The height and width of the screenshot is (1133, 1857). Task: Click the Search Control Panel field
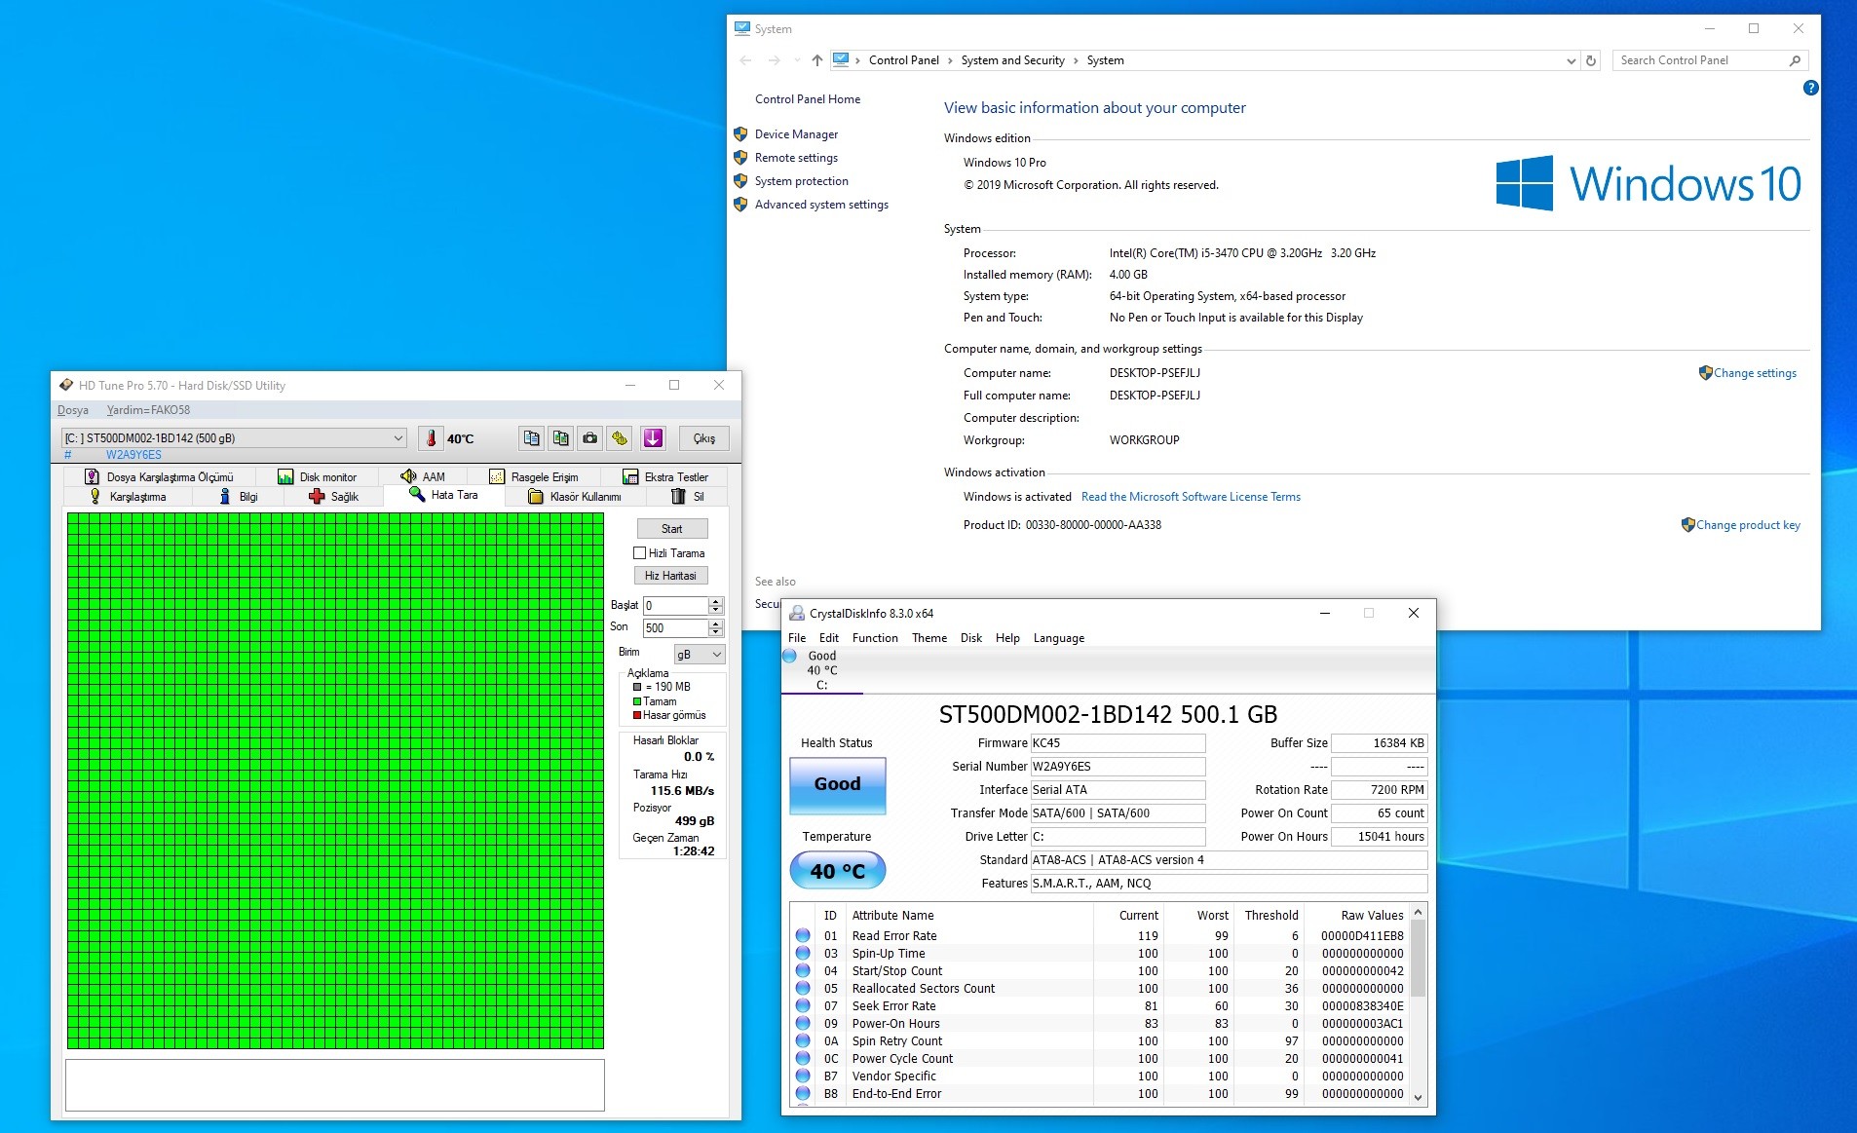click(1710, 60)
